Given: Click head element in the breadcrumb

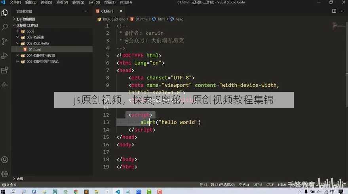Looking at the screenshot, I should coord(179,19).
